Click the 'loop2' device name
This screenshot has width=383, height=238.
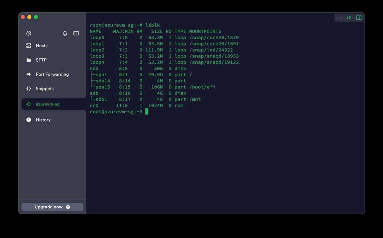point(97,50)
